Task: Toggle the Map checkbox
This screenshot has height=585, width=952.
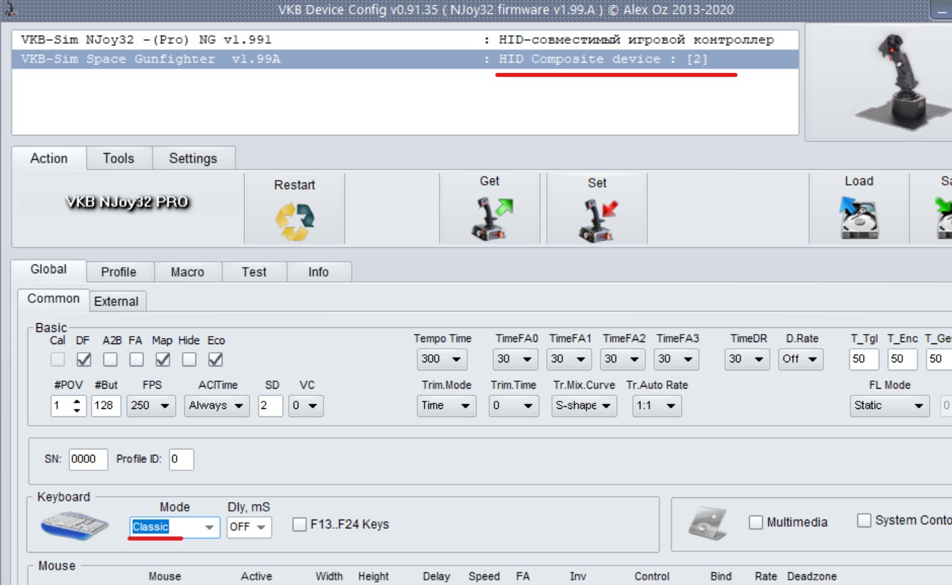Action: 163,360
